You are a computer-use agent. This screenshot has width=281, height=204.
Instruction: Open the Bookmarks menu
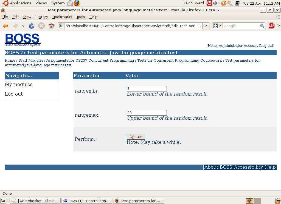click(x=62, y=17)
